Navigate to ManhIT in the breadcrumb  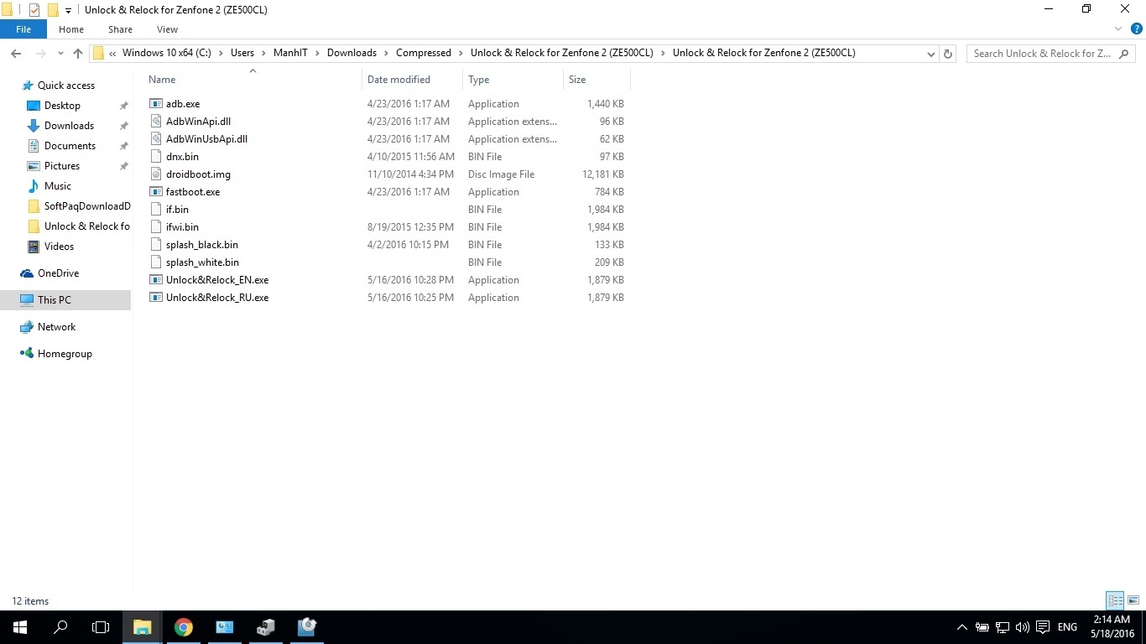coord(290,53)
